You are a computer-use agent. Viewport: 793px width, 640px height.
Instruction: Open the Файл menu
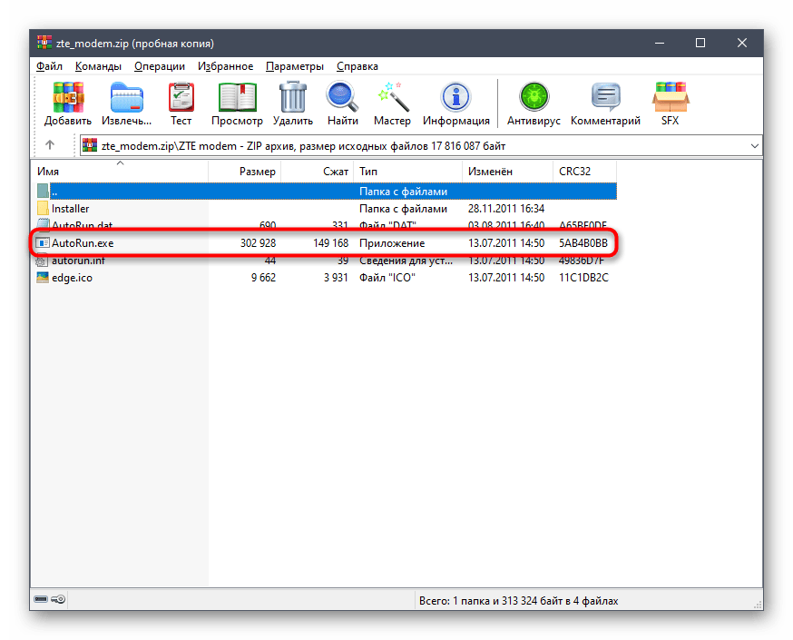tap(49, 66)
